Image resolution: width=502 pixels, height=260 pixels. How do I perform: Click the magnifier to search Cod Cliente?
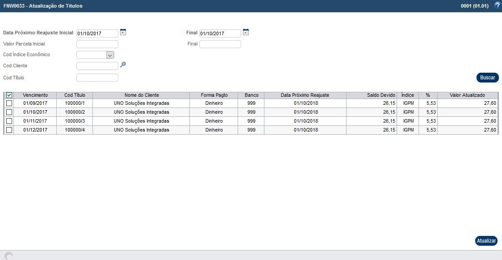[123, 65]
